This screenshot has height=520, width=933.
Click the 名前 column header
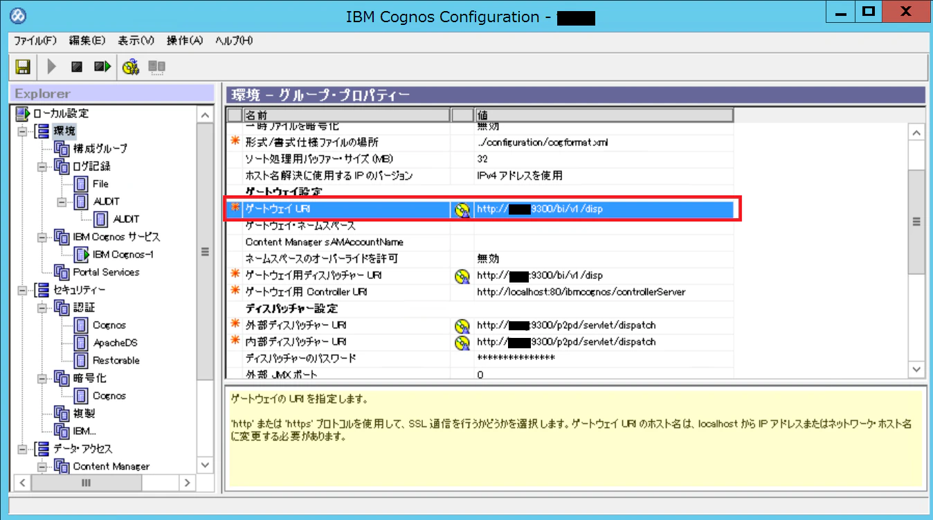(x=346, y=115)
